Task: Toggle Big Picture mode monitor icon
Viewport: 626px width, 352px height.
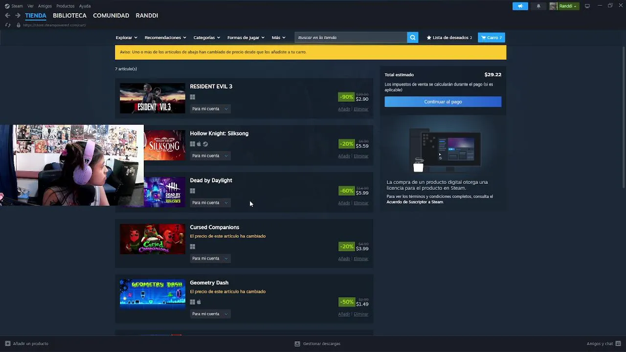Action: 587,6
